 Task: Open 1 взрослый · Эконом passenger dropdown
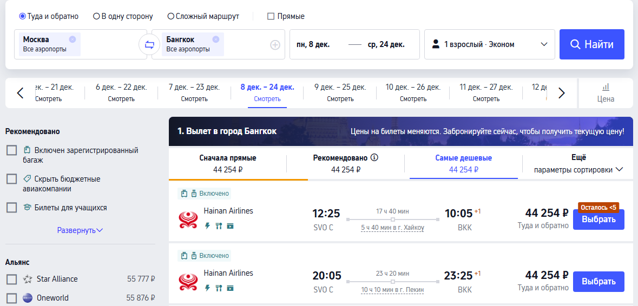(490, 44)
